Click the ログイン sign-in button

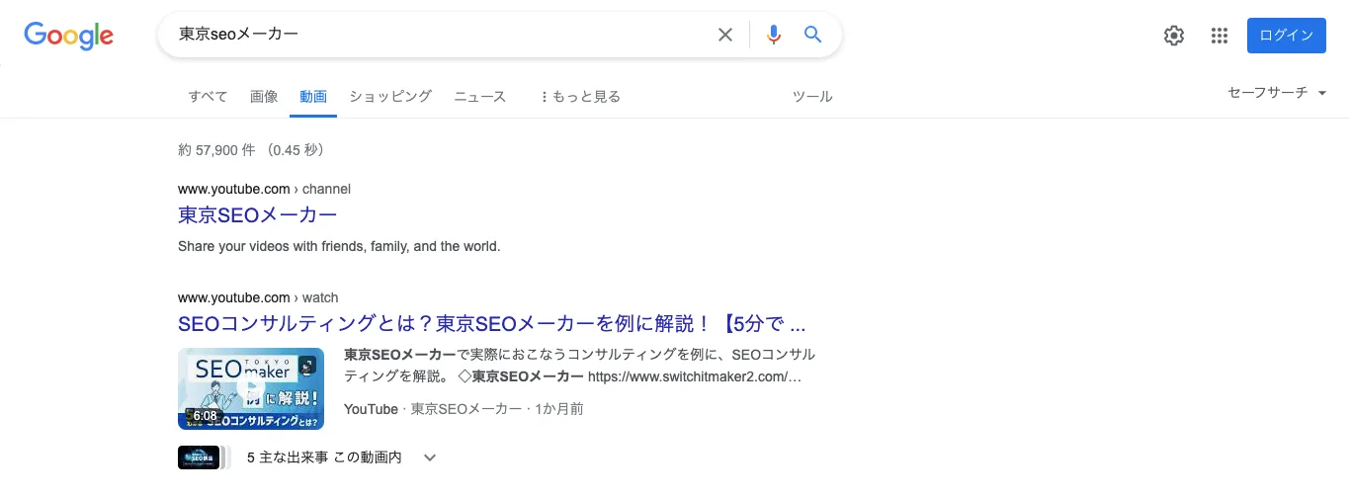point(1287,36)
